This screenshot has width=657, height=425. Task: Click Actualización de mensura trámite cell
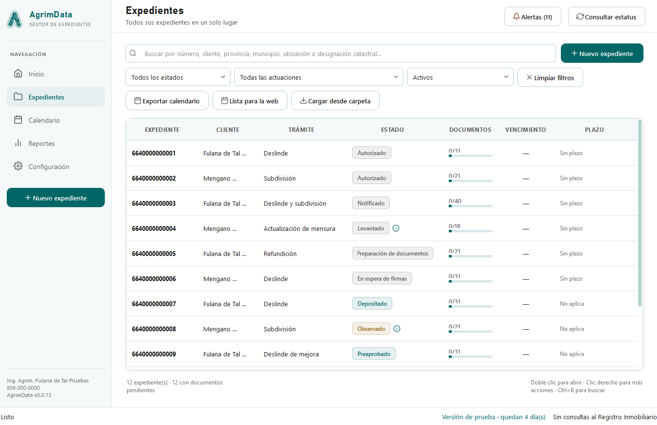(300, 228)
